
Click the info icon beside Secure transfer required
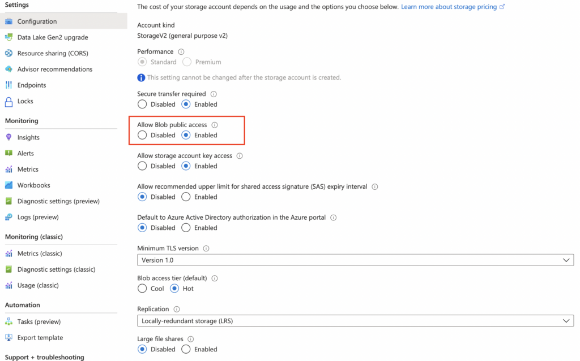tap(214, 94)
